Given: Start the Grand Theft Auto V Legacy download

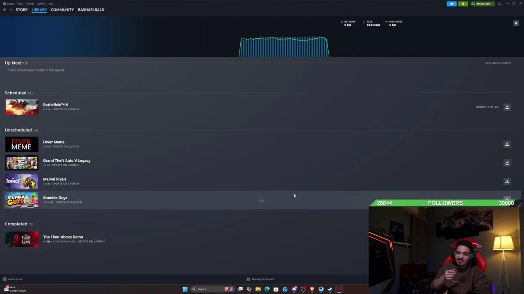Looking at the screenshot, I should pyautogui.click(x=507, y=163).
